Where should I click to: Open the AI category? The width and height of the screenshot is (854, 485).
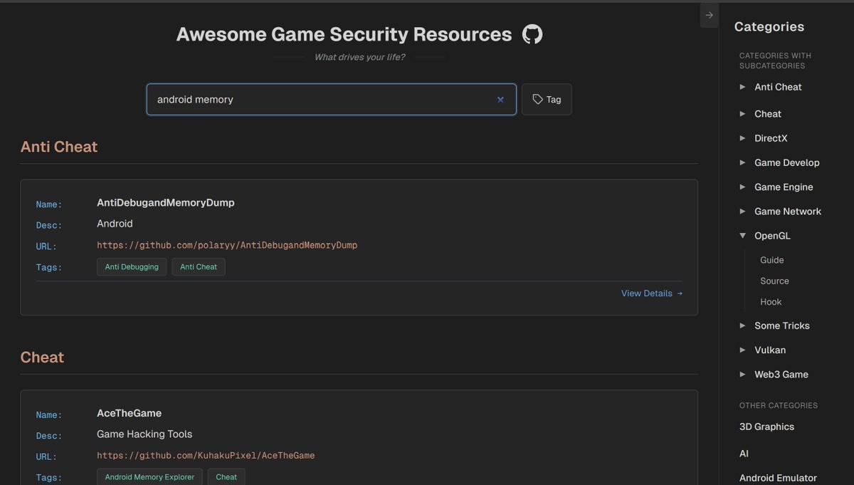pos(744,454)
